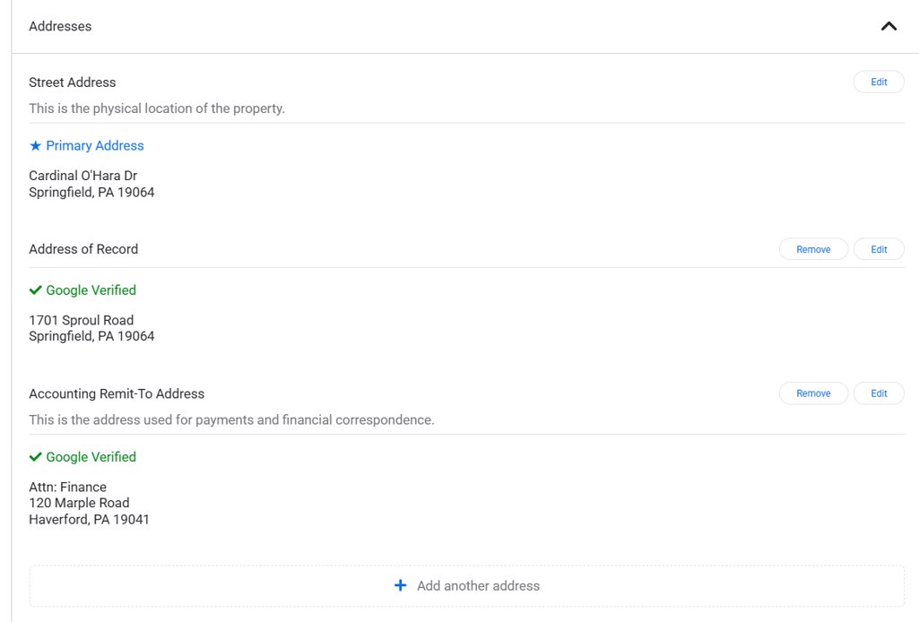This screenshot has height=622, width=919.
Task: Click the Street Address heading
Action: (72, 82)
